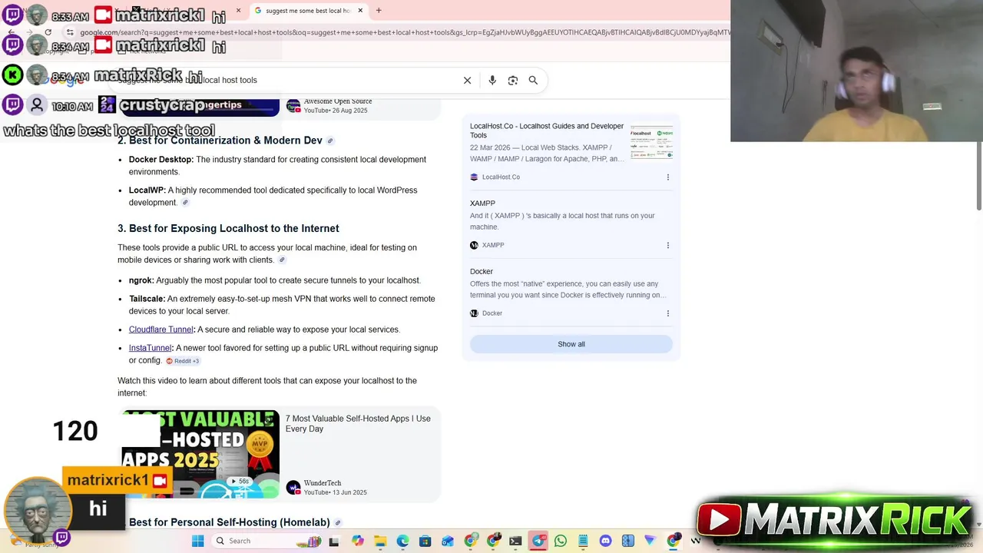Open more options for XAMPP source
This screenshot has width=983, height=553.
point(667,246)
